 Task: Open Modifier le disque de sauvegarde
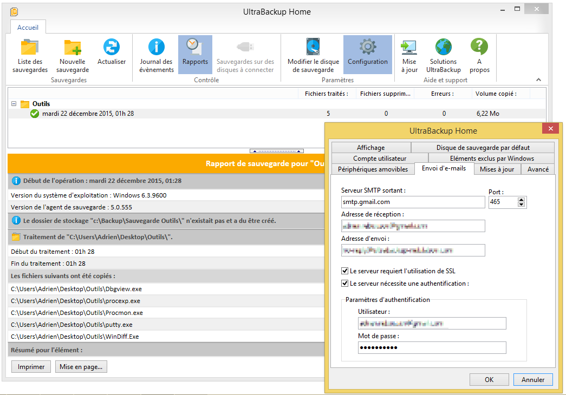313,55
